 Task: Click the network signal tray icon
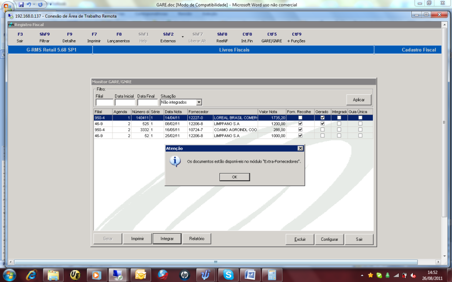(396, 275)
